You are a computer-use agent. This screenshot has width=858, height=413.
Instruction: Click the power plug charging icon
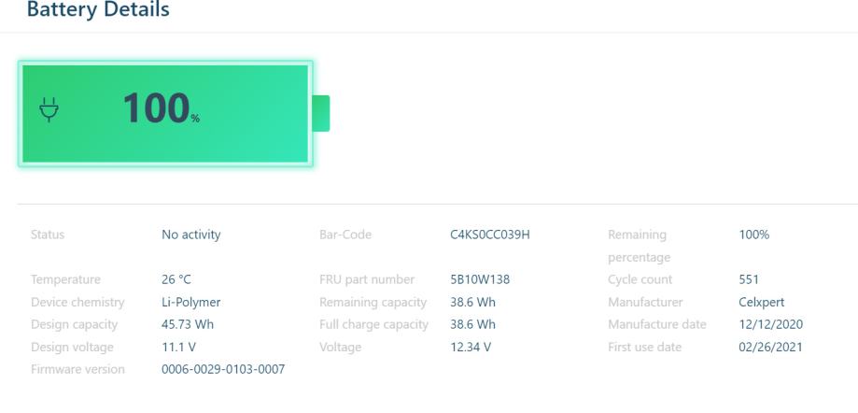pos(48,111)
